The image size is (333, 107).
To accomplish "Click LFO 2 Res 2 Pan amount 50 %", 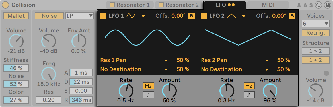I will 283,60.
